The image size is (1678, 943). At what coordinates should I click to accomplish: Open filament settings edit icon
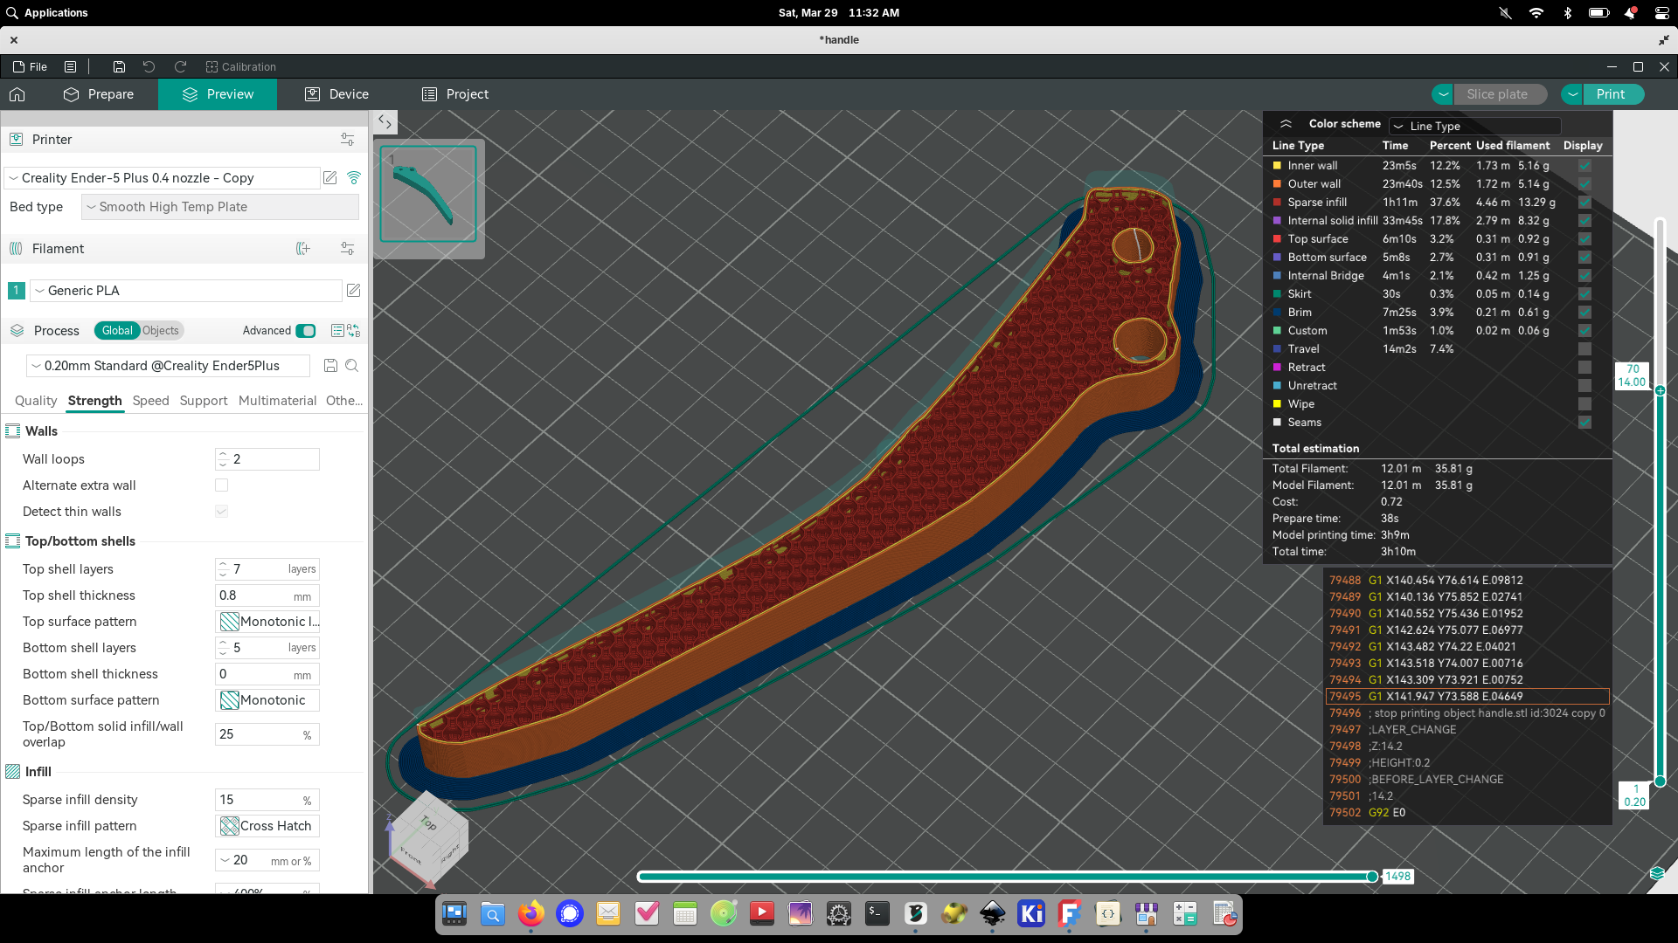[354, 291]
